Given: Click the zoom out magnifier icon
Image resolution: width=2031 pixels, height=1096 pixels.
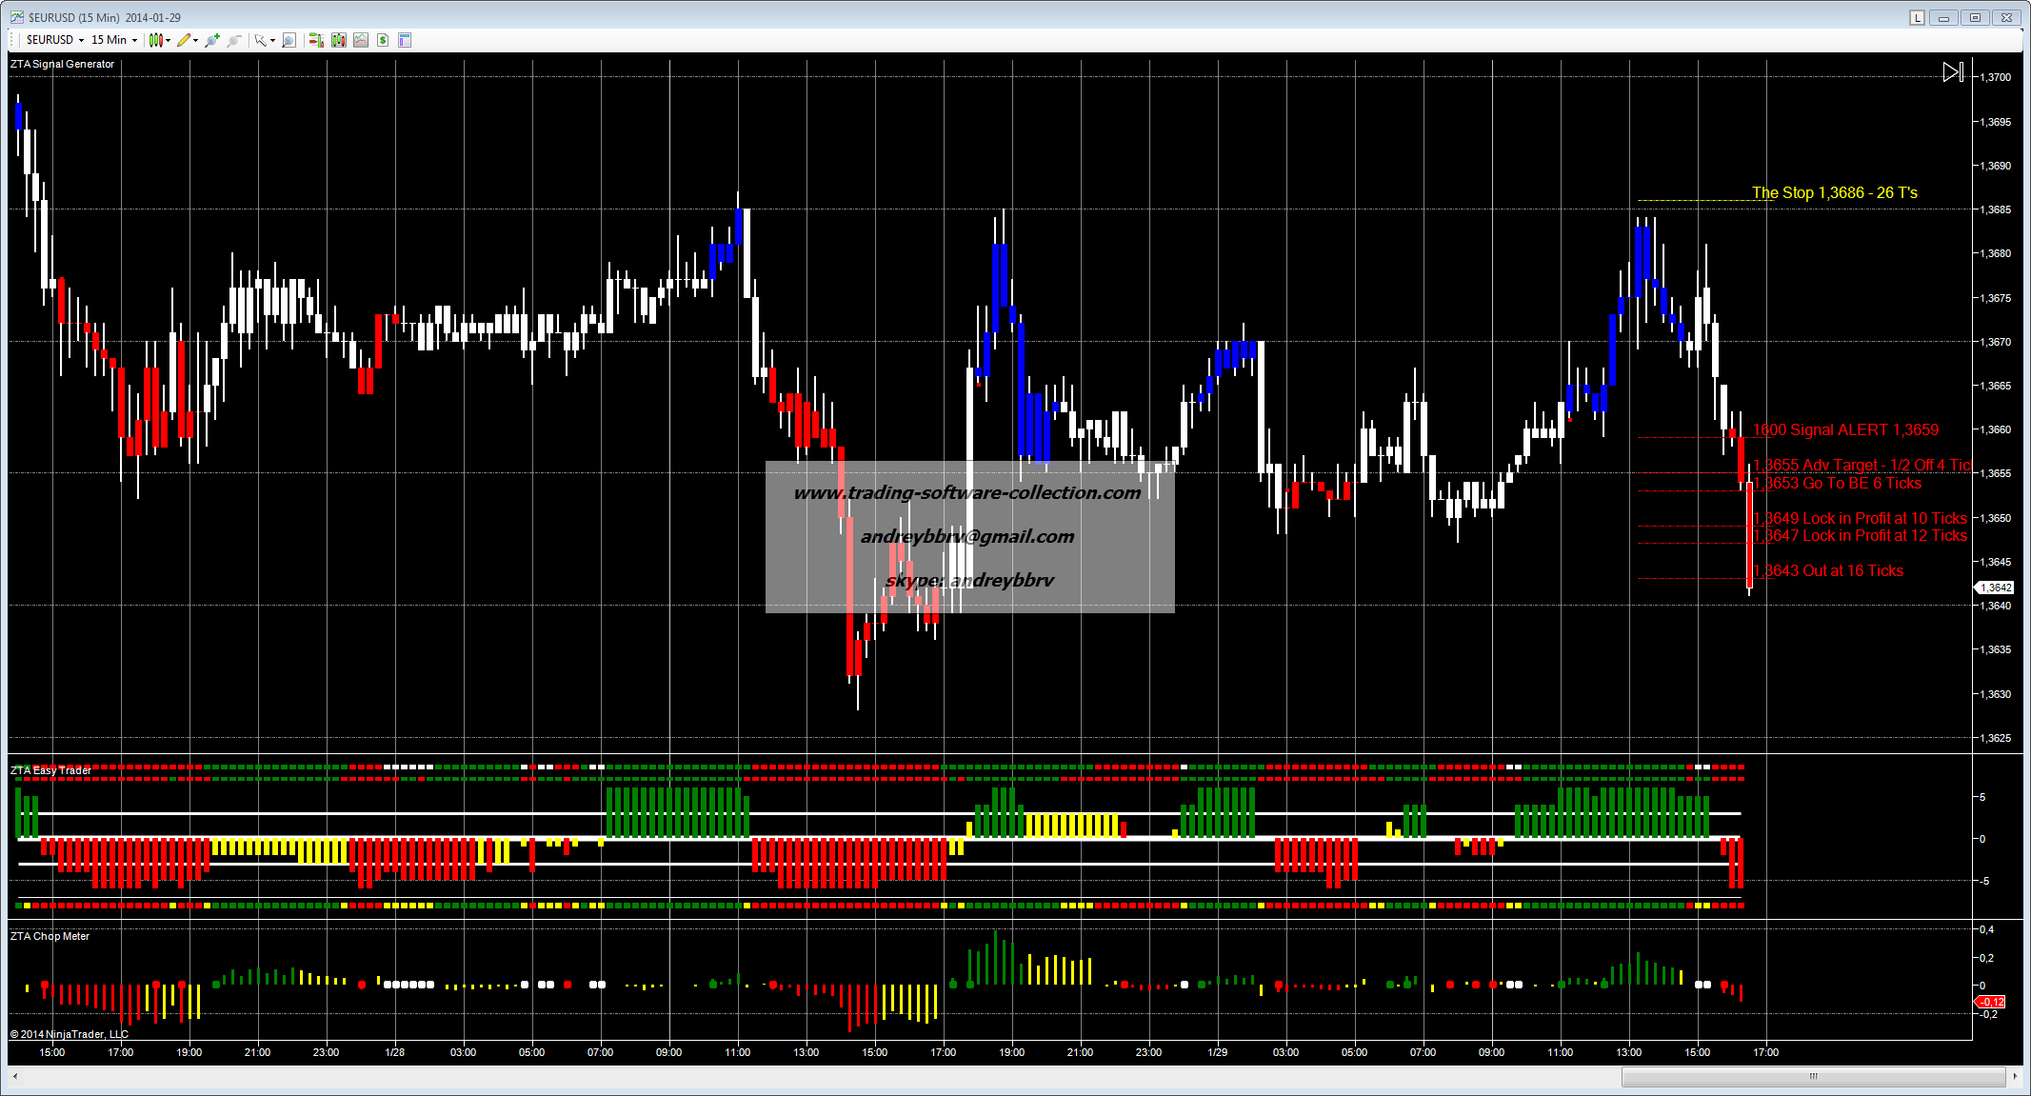Looking at the screenshot, I should pyautogui.click(x=234, y=40).
